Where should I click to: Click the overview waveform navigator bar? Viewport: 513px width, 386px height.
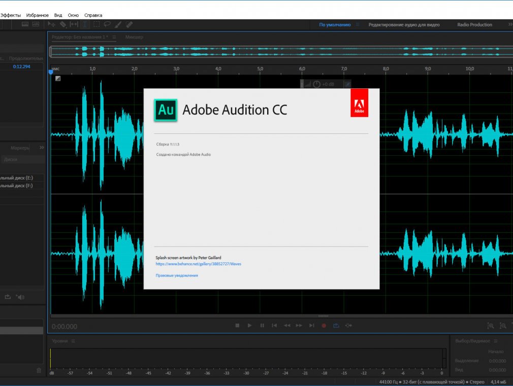(281, 52)
